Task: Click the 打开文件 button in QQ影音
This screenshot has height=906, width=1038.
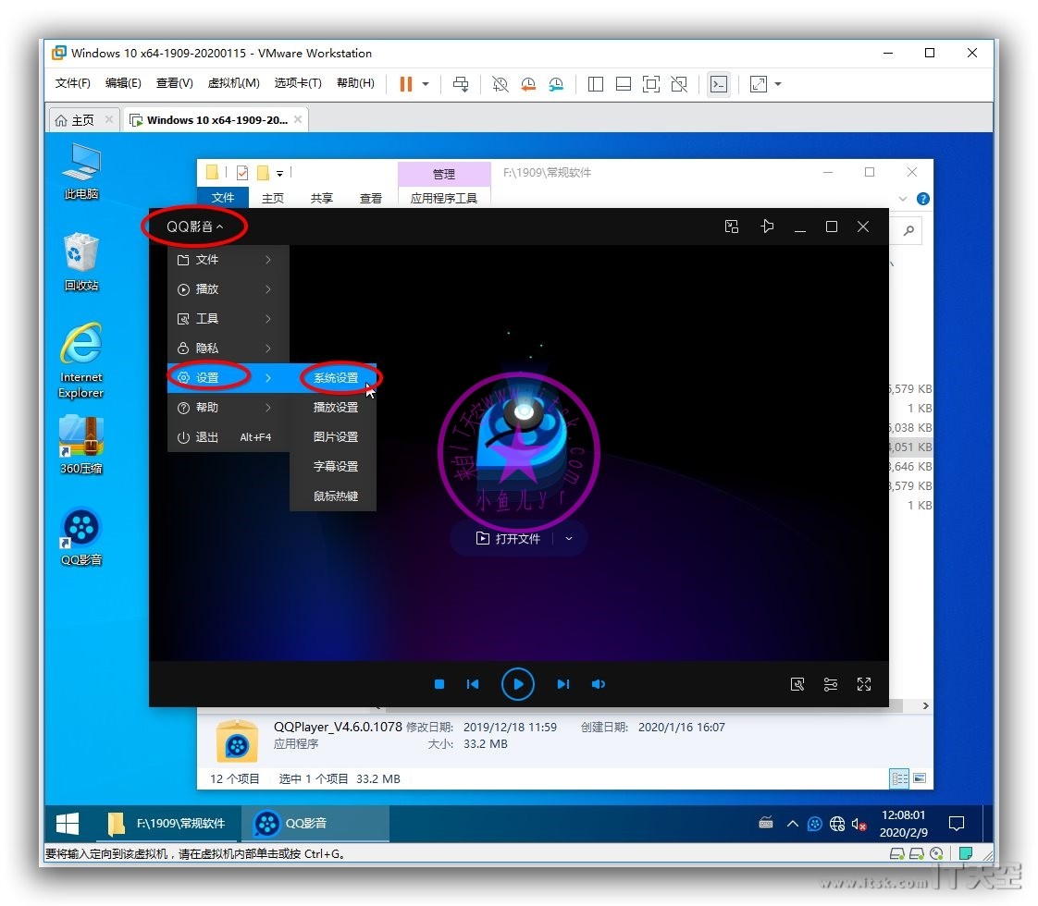Action: (x=509, y=538)
